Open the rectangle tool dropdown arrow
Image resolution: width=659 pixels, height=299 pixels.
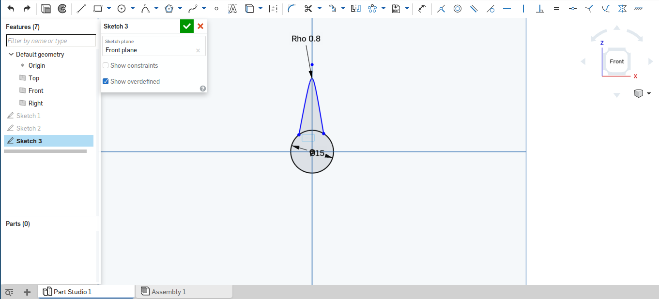(x=109, y=8)
